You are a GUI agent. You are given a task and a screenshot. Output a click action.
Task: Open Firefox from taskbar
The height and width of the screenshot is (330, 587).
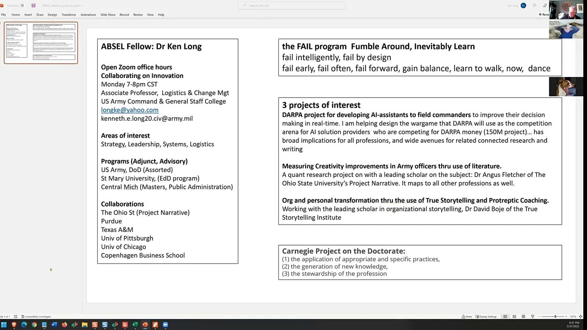[65, 325]
